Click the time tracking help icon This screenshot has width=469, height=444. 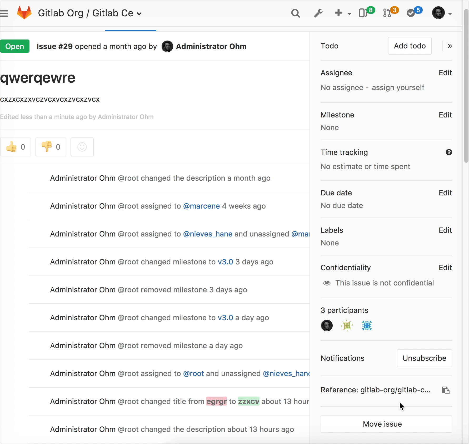(449, 152)
